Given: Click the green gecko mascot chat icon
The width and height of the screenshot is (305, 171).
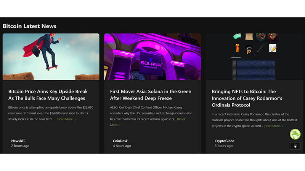Looking at the screenshot, I should [x=295, y=134].
